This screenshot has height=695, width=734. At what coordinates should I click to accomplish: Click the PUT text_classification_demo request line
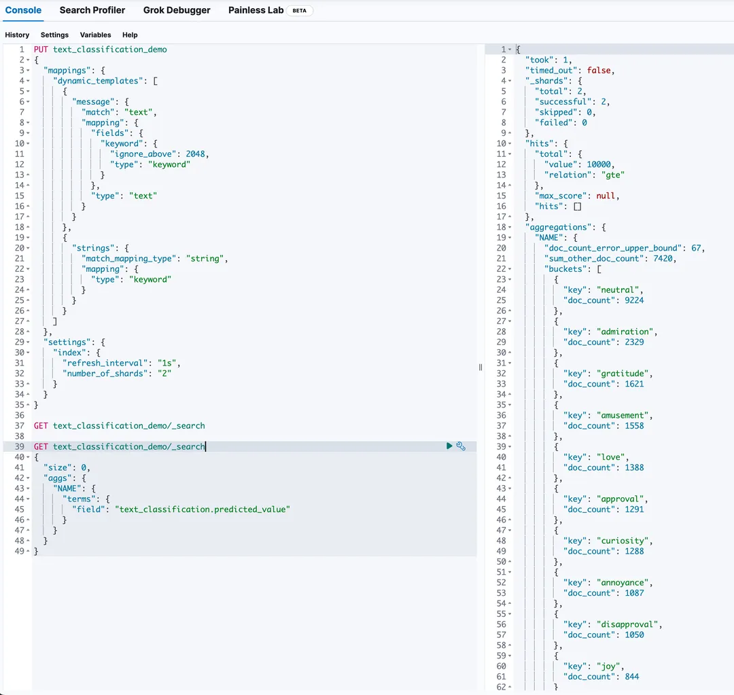(100, 50)
